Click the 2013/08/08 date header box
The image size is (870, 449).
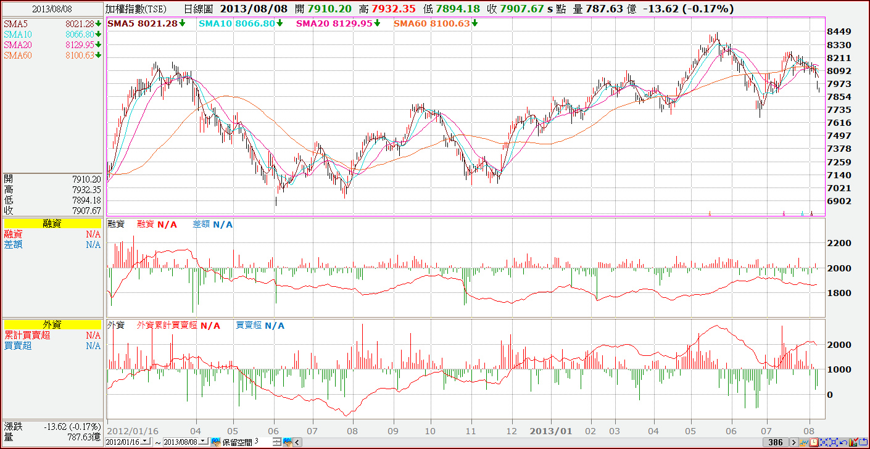[52, 9]
